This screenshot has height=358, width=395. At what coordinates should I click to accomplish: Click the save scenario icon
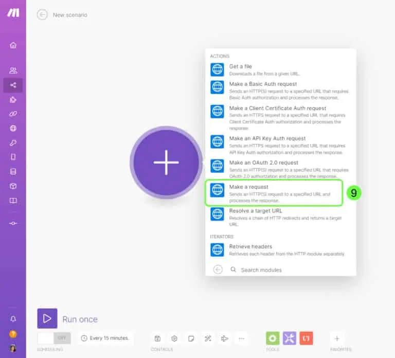tap(158, 338)
